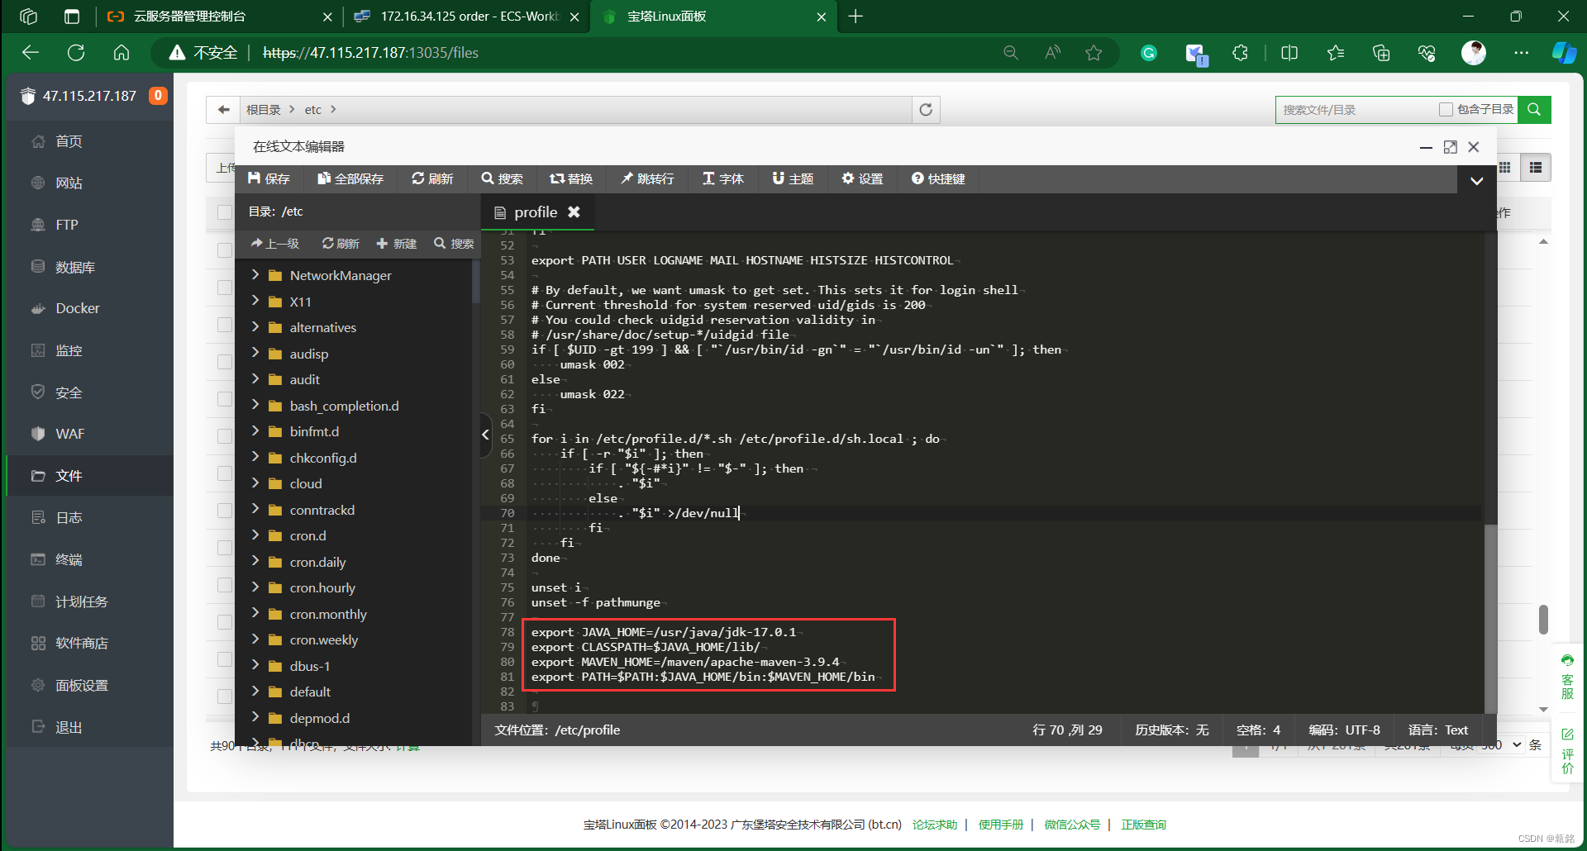The image size is (1587, 851).
Task: Open the editor 设置 settings
Action: point(861,178)
